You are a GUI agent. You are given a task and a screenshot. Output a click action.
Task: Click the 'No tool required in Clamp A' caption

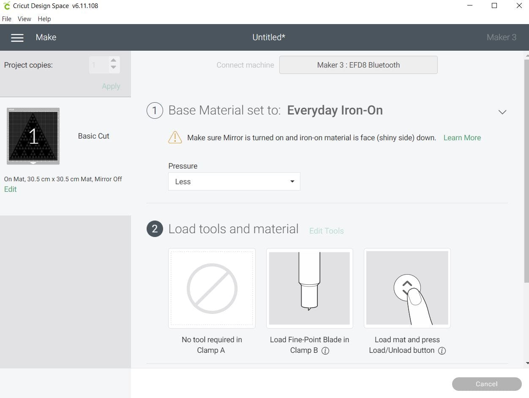tap(212, 345)
